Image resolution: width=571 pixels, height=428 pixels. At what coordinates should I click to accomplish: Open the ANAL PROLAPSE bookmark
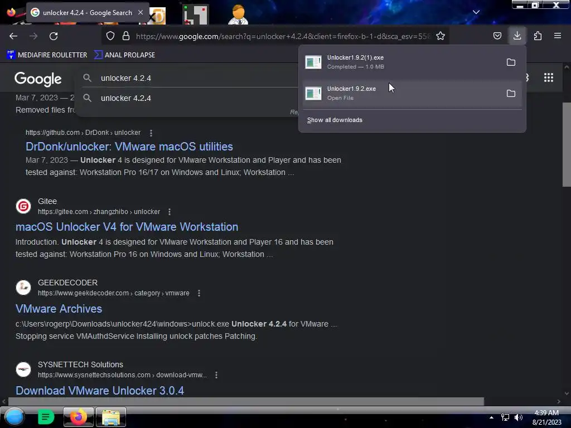(x=124, y=55)
